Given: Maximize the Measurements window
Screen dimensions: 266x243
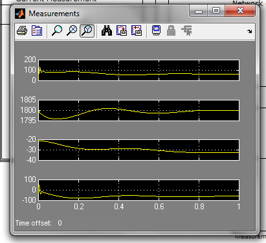Looking at the screenshot, I should pyautogui.click(x=216, y=11).
